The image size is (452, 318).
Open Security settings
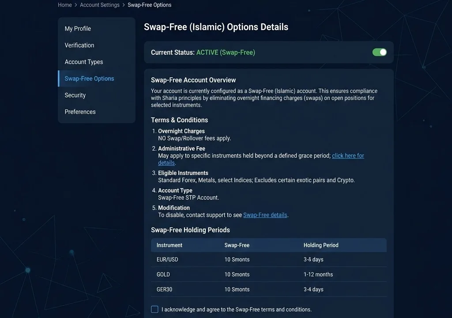[x=75, y=95]
